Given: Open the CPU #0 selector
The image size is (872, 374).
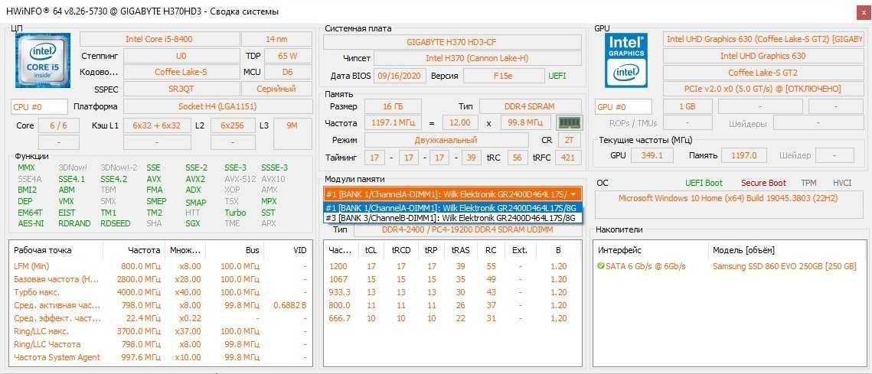Looking at the screenshot, I should click(39, 107).
